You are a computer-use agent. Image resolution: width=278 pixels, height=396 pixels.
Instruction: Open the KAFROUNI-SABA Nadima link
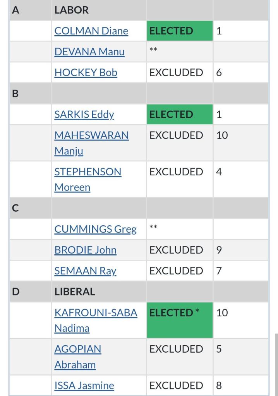(x=96, y=313)
